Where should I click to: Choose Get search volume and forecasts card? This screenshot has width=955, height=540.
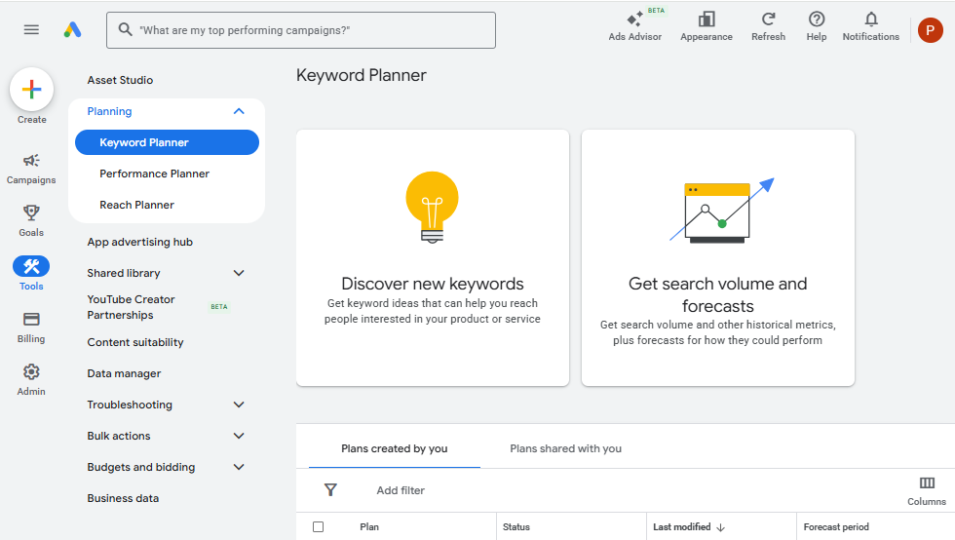[717, 257]
